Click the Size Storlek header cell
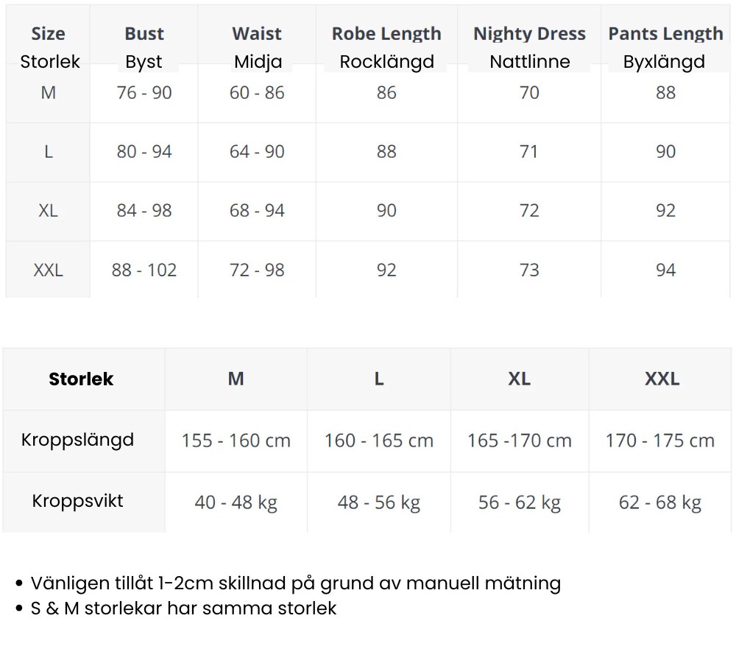Image resolution: width=736 pixels, height=663 pixels. click(x=49, y=47)
